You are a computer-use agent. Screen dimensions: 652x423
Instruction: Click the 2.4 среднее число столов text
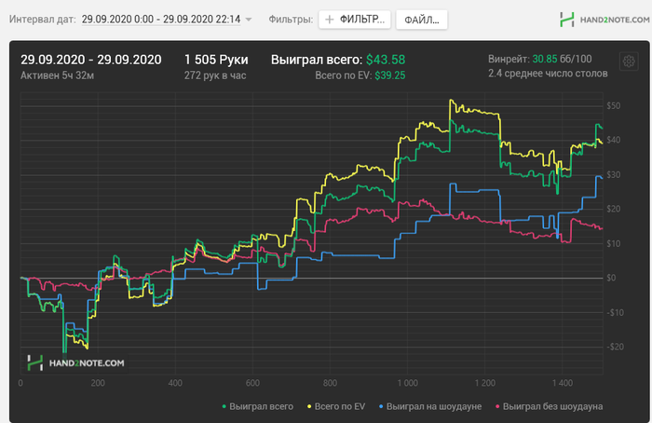[548, 74]
